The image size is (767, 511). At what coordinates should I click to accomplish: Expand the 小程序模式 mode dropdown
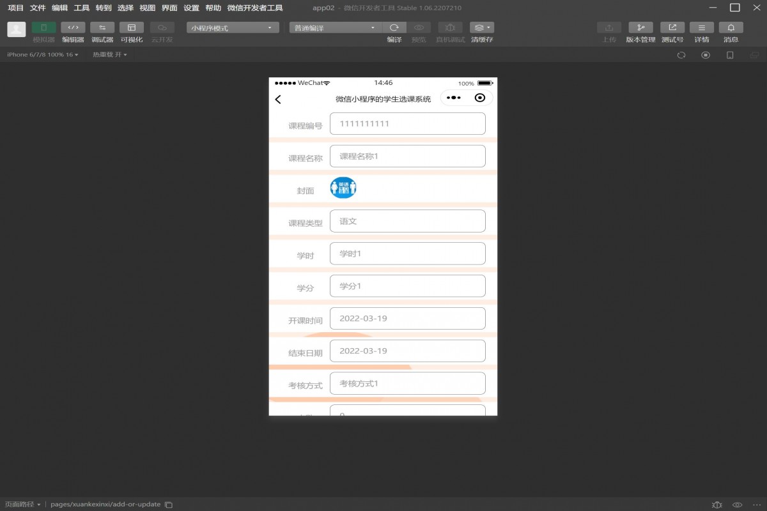(233, 28)
